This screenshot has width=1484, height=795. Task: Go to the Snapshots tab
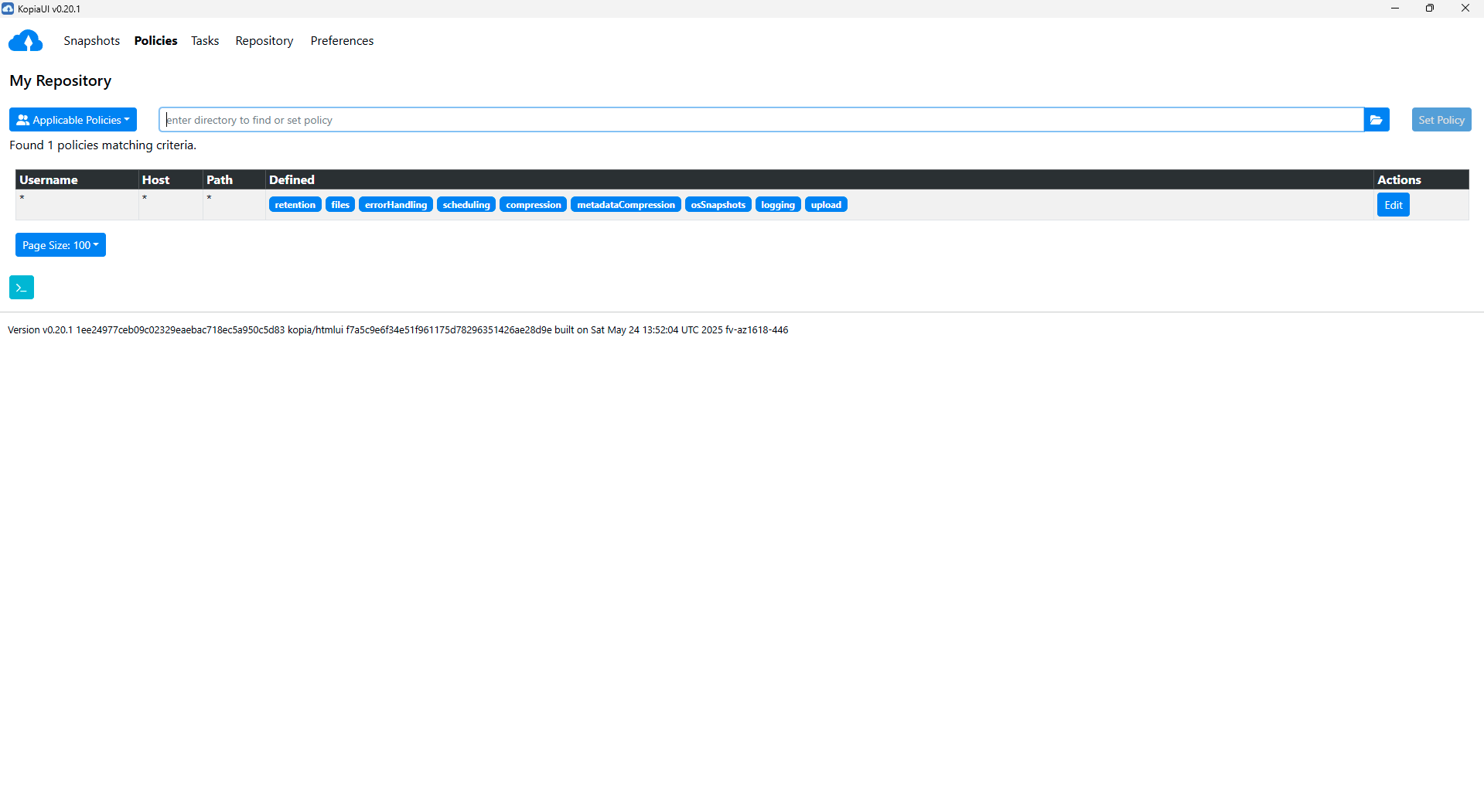(x=91, y=41)
